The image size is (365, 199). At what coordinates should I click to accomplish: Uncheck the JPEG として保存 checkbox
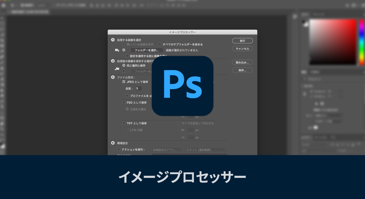click(124, 82)
